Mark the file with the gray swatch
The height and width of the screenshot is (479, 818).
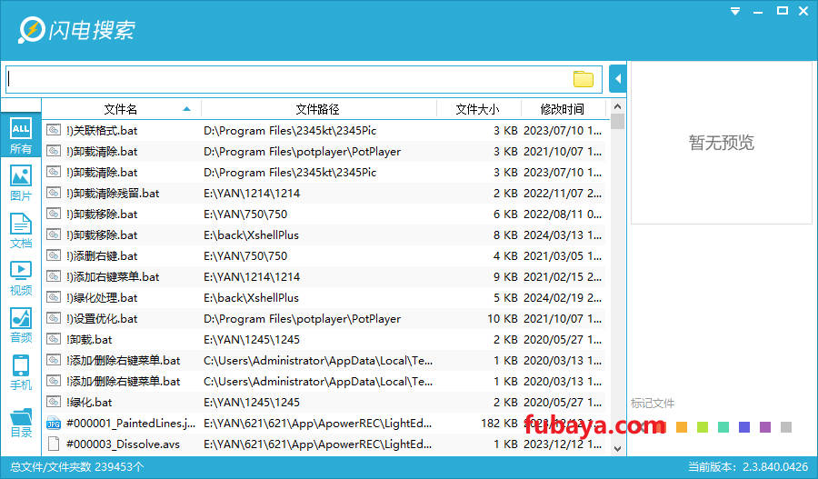786,427
